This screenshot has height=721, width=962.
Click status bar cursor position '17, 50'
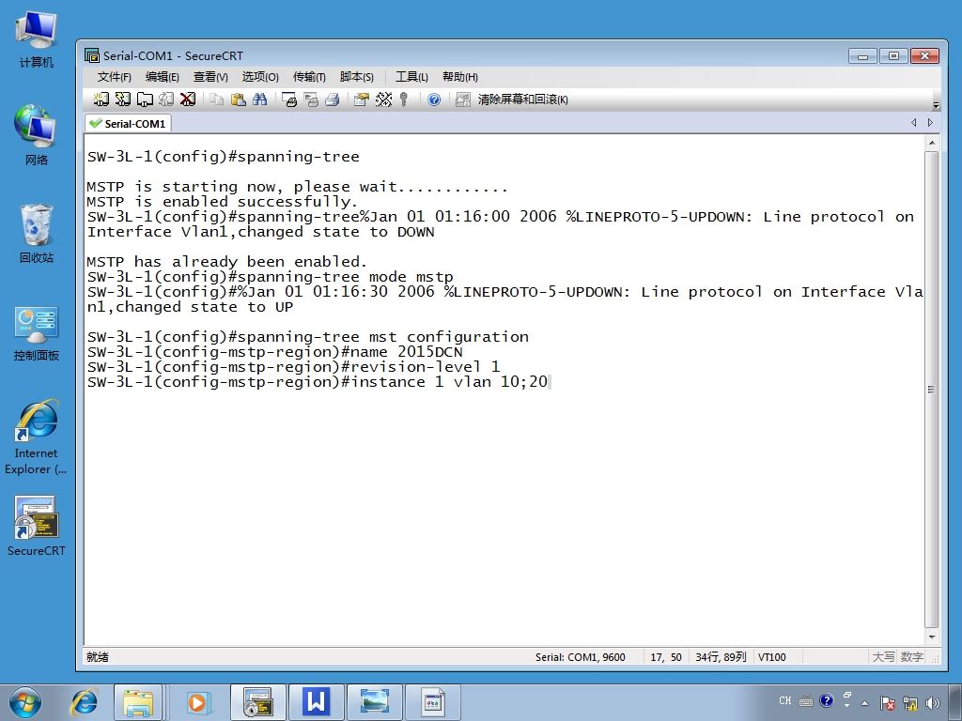tap(666, 657)
